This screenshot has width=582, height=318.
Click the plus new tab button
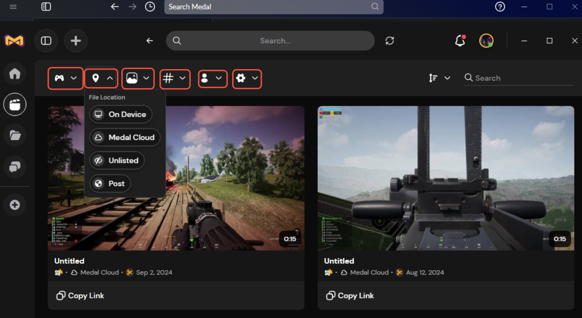tap(76, 41)
